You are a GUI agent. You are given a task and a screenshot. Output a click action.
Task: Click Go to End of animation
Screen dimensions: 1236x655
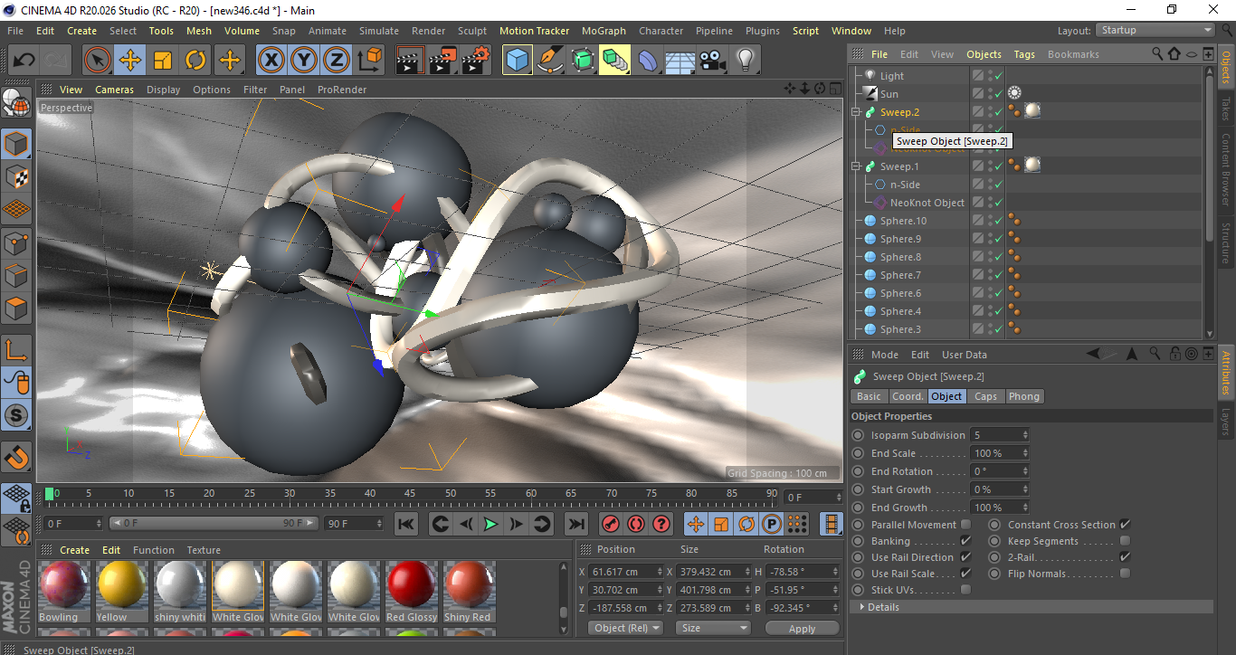[575, 524]
